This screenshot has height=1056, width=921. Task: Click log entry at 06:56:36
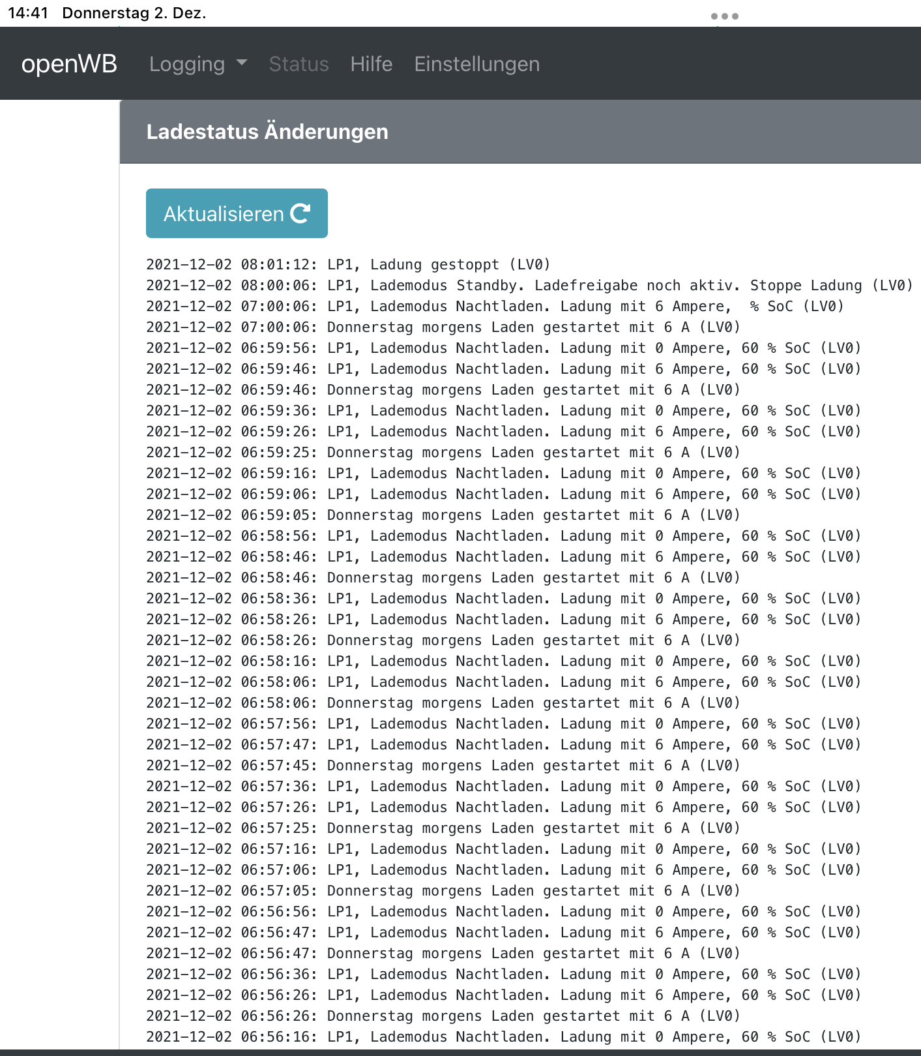[504, 974]
